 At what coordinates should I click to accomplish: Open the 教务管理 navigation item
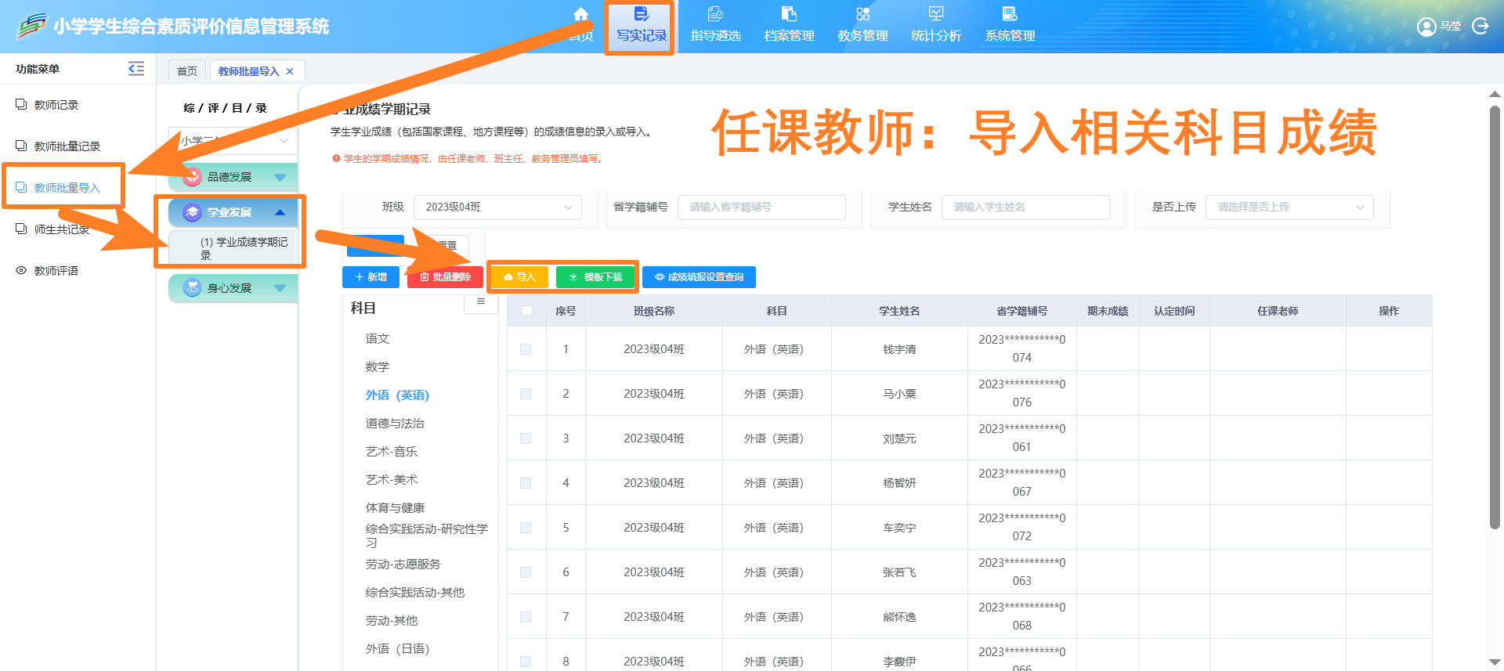(862, 26)
